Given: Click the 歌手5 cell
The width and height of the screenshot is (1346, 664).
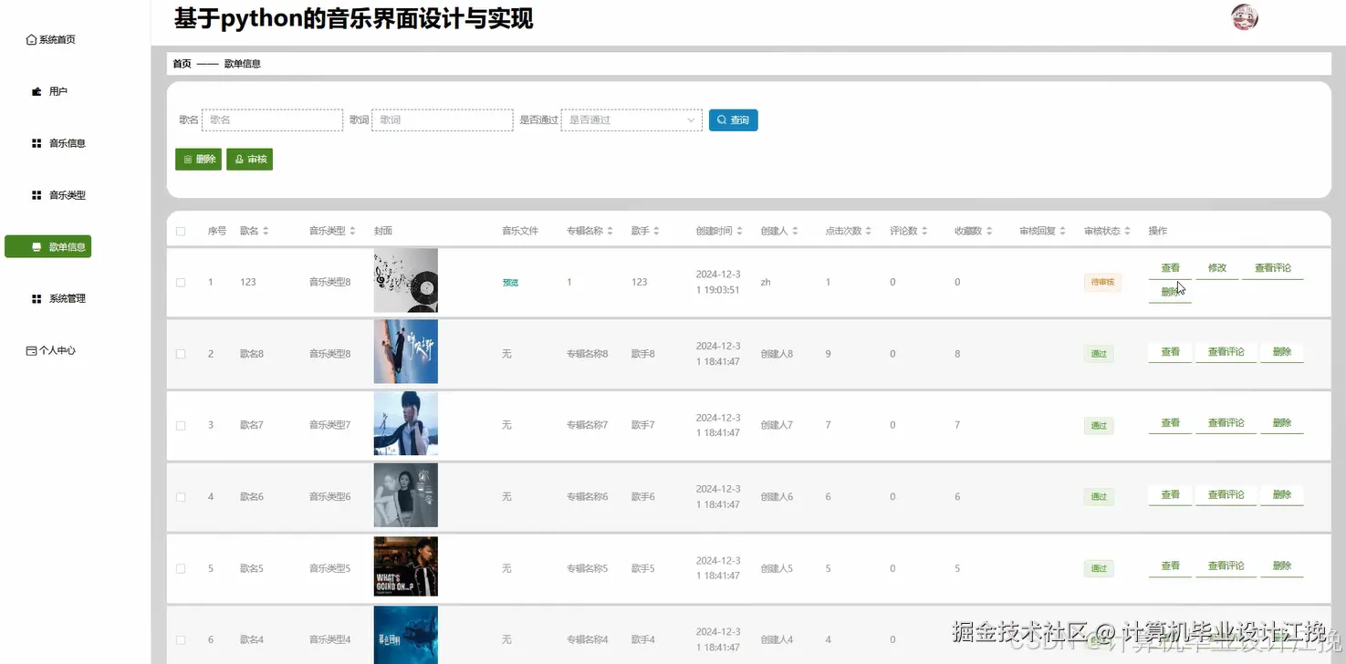Looking at the screenshot, I should click(642, 569).
